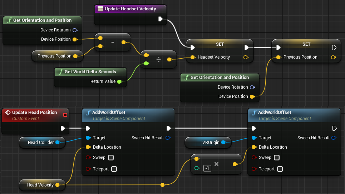
Task: Click the Update Head Position custom event icon
Action: tap(8, 113)
